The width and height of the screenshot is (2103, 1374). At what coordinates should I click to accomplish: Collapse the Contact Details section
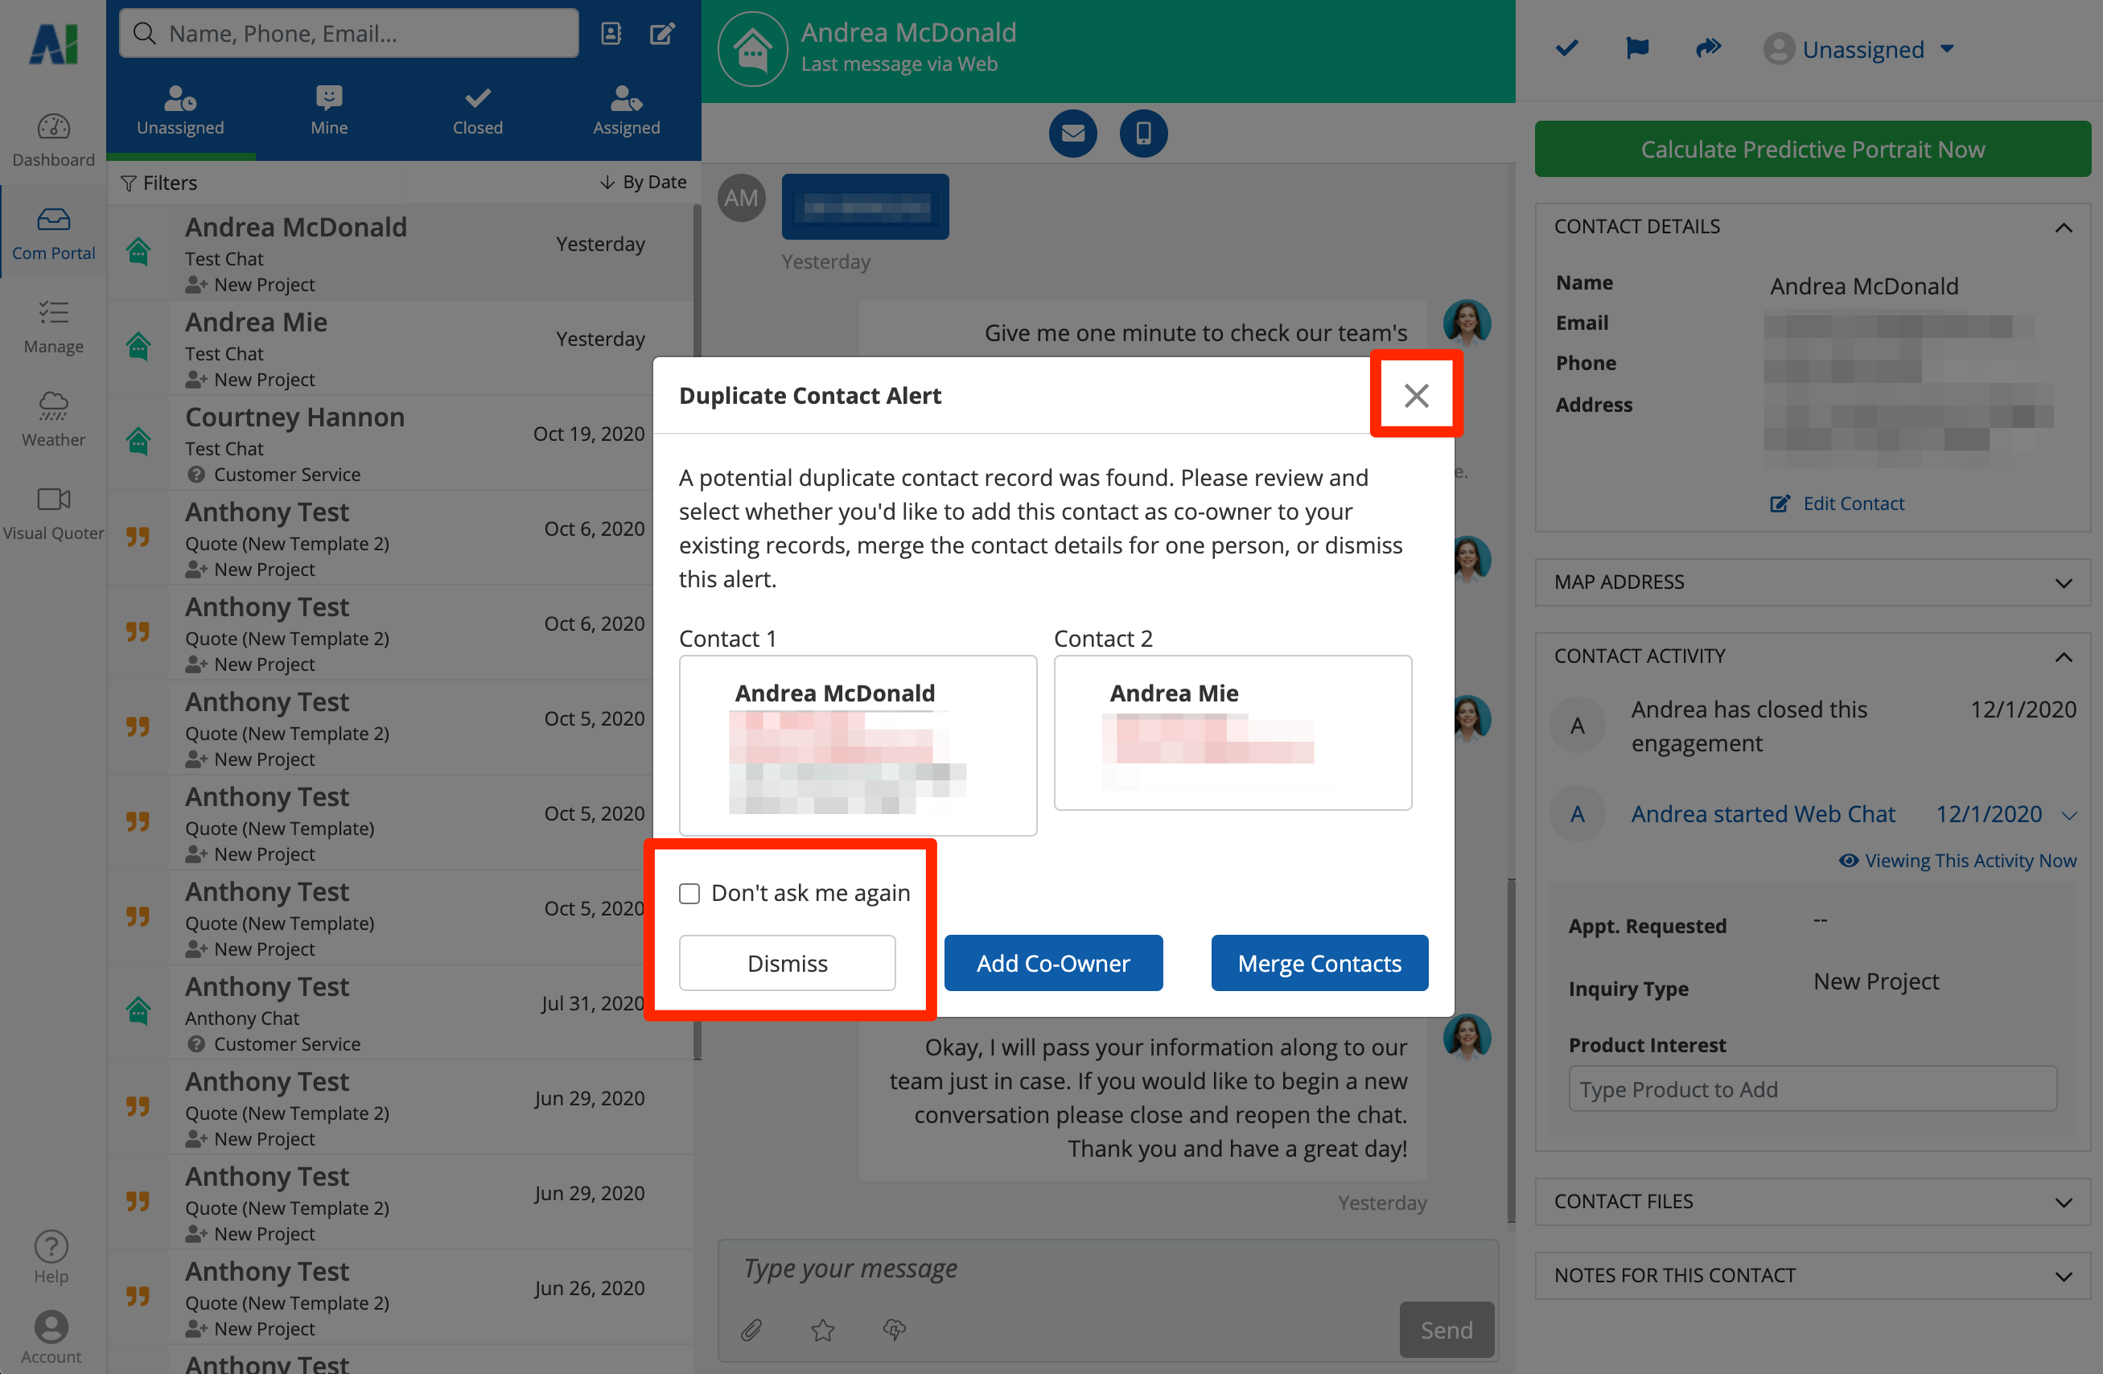click(x=2064, y=227)
